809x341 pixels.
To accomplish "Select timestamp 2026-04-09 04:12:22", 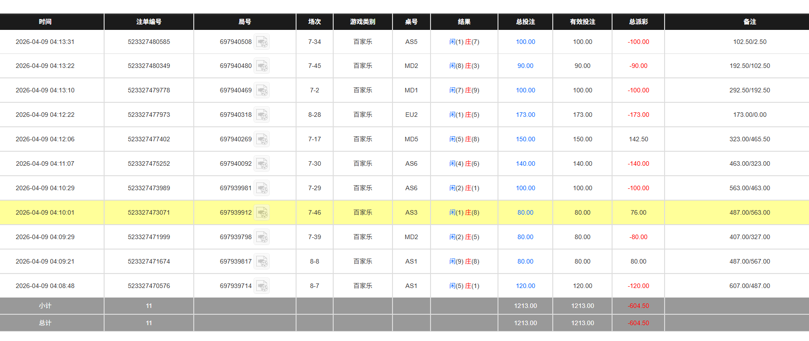I will [45, 115].
